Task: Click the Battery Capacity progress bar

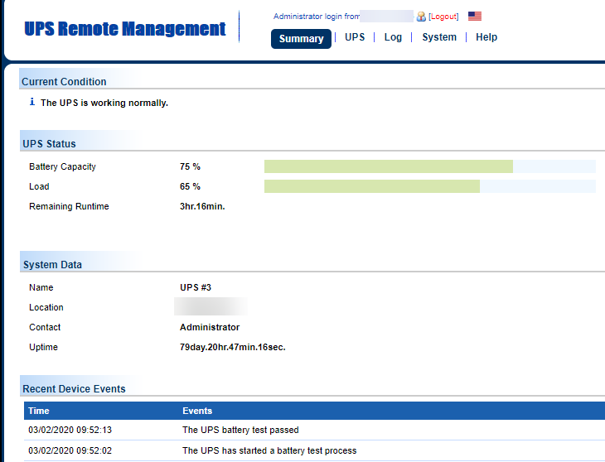Action: point(429,166)
